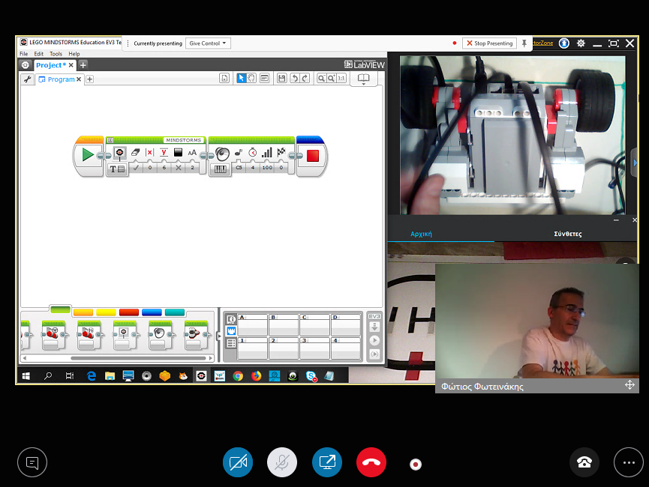Click the green Start block play icon
The height and width of the screenshot is (487, 649).
88,155
